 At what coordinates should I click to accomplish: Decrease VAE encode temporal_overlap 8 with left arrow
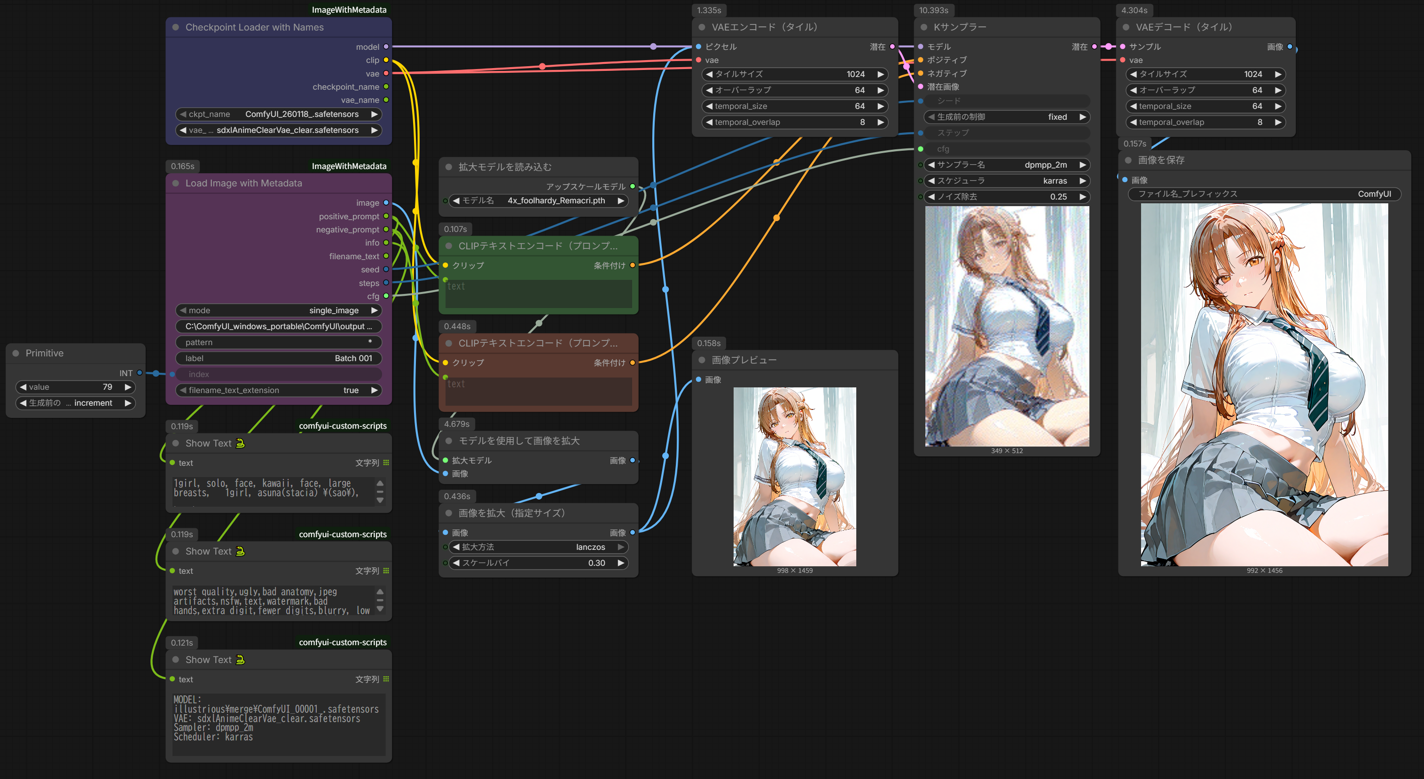pos(709,122)
